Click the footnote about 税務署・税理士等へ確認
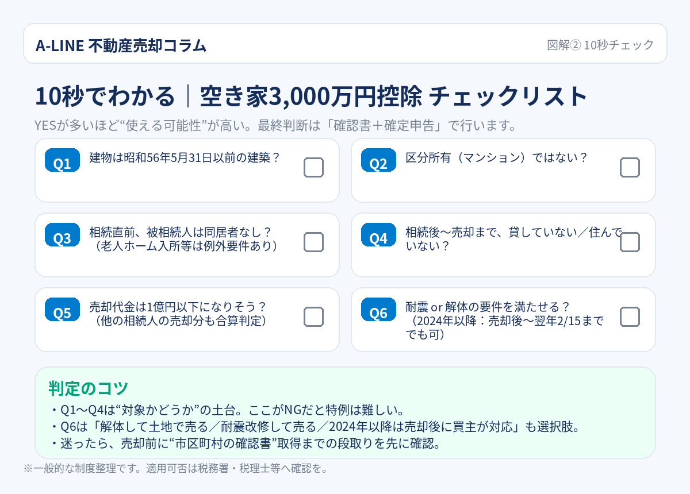 [176, 469]
